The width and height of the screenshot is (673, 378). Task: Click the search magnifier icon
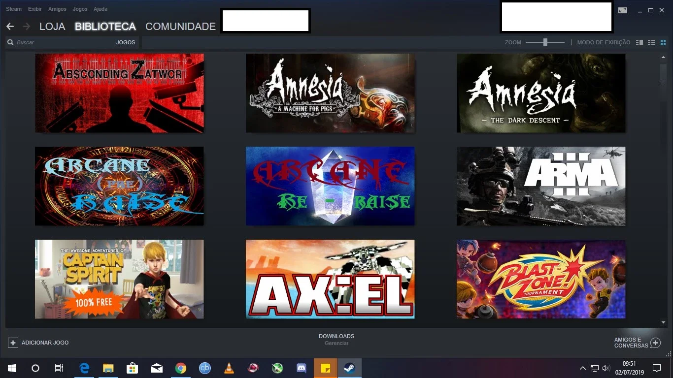tap(10, 42)
